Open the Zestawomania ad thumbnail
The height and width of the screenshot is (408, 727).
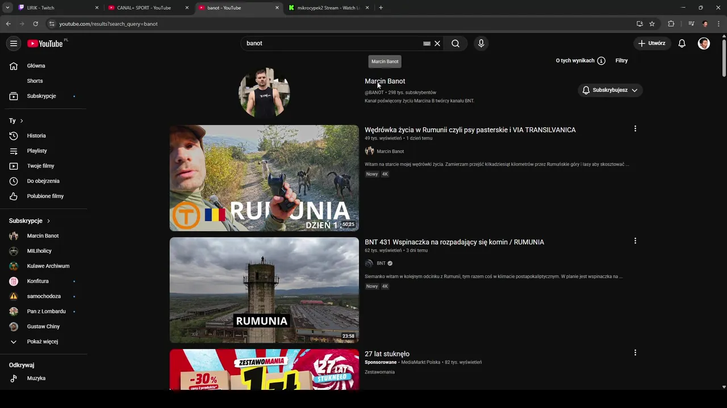264,369
